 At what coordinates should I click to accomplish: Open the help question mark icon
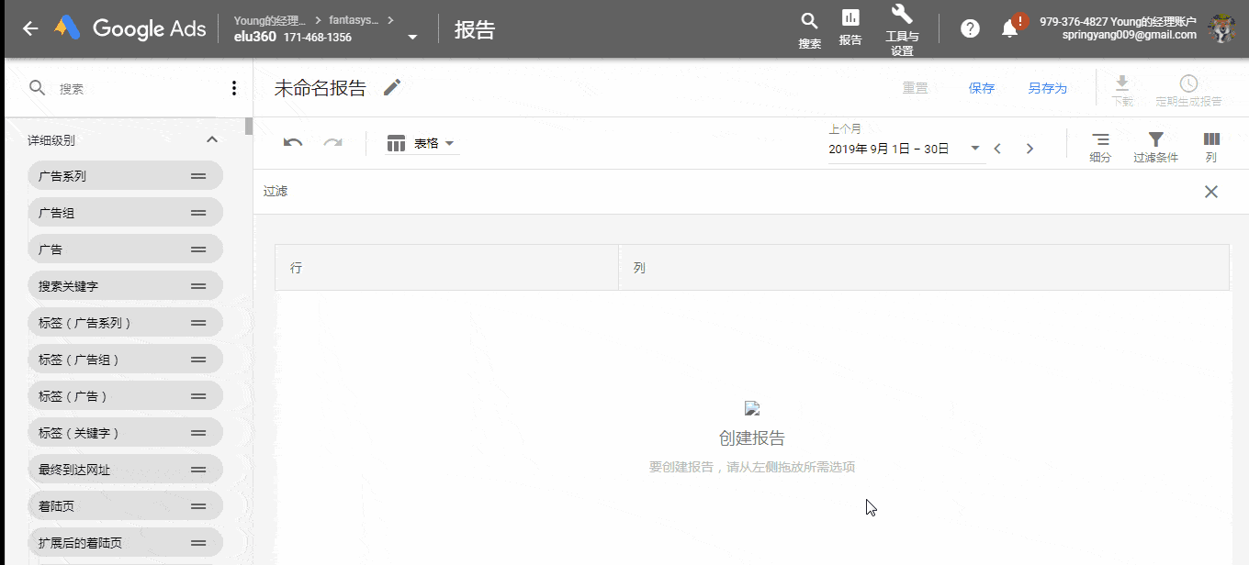[x=970, y=28]
